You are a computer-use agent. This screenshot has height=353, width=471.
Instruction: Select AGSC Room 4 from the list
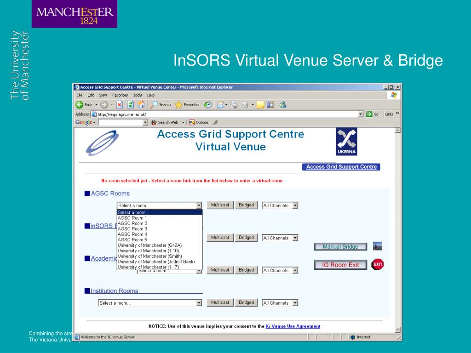[x=159, y=234]
